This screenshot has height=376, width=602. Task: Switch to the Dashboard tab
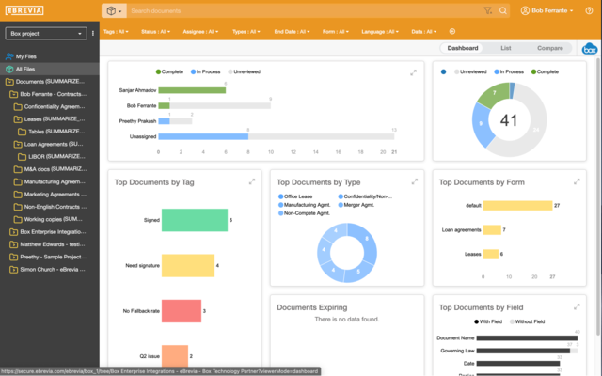tap(463, 48)
